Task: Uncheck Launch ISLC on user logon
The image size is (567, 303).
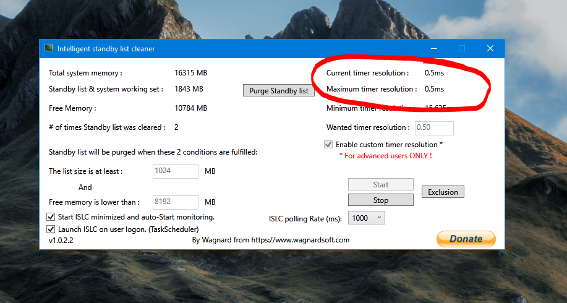Action: point(51,229)
